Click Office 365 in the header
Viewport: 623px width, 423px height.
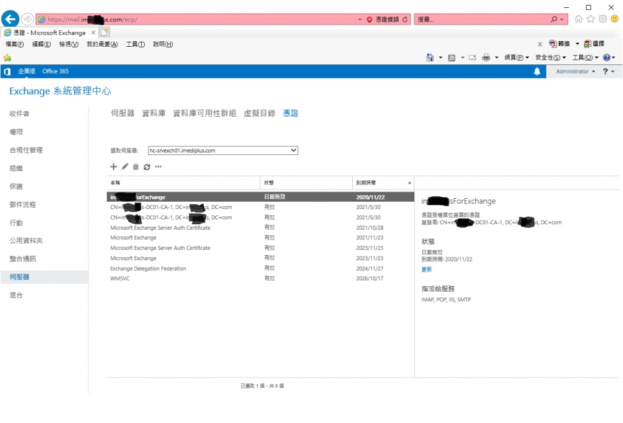(55, 71)
